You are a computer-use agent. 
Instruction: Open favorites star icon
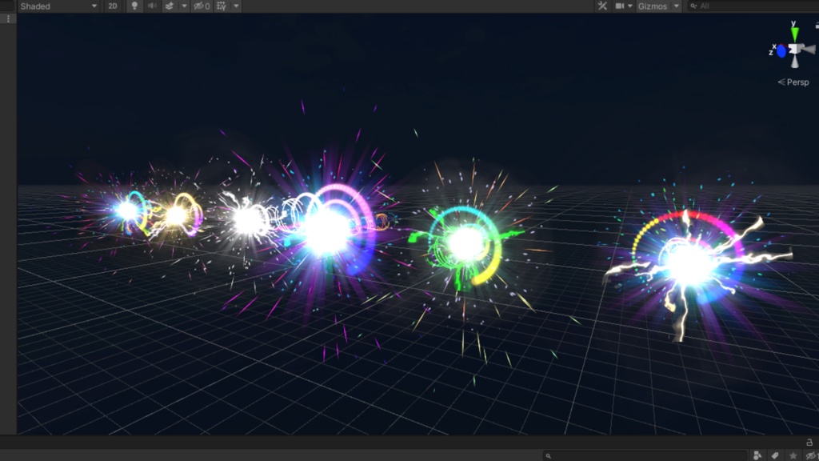pos(793,455)
